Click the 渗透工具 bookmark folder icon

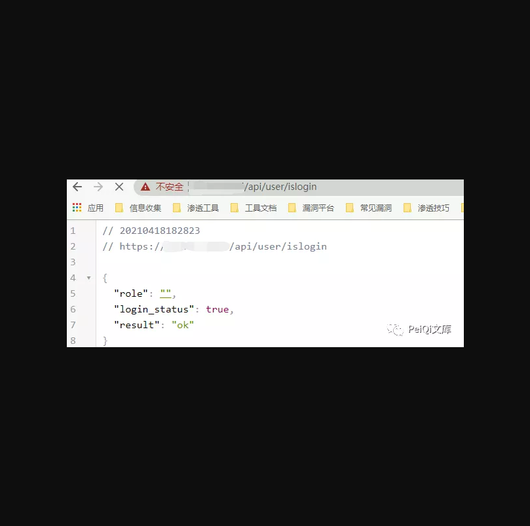pos(177,208)
